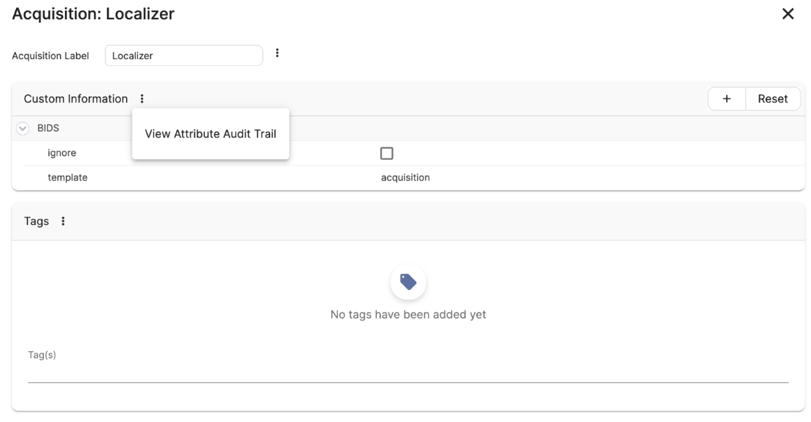Click the BIDS group label

(x=48, y=129)
